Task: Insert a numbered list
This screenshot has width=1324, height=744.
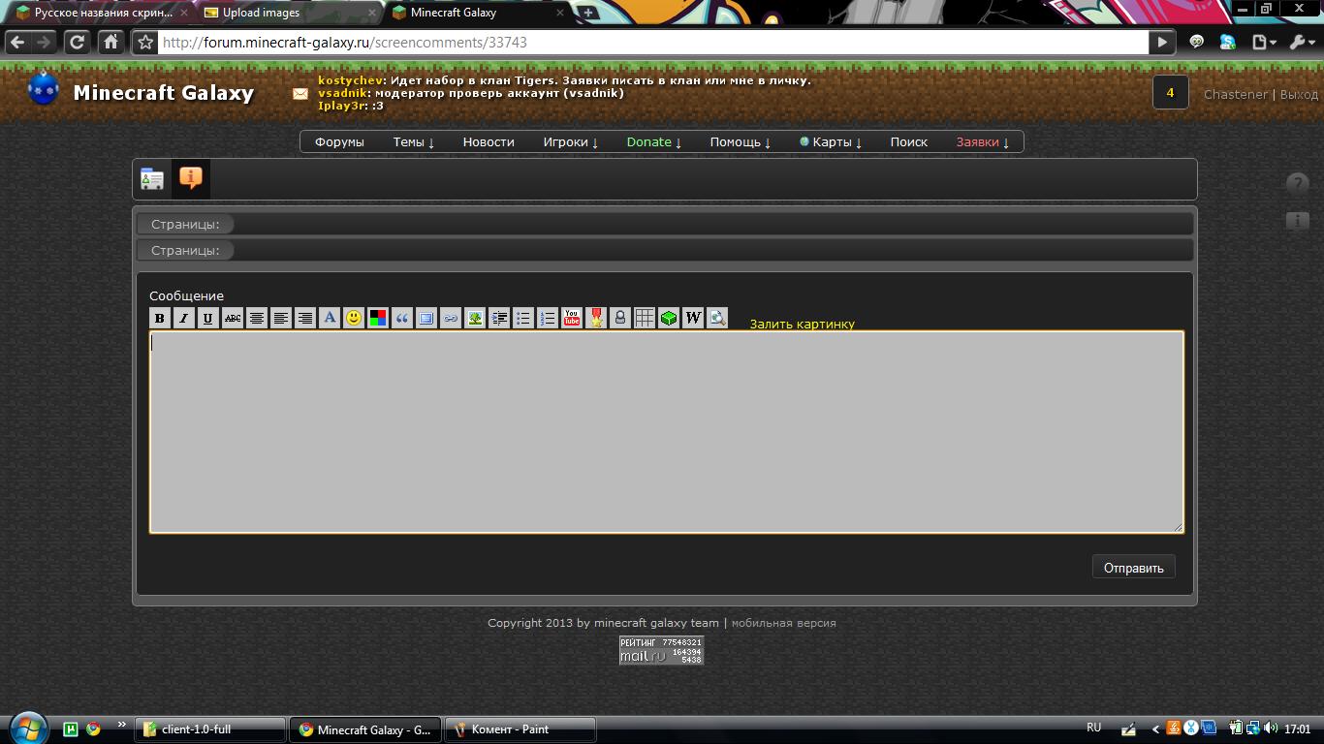Action: [548, 318]
